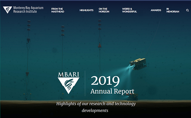Viewport: 191px width, 118px height.
Task: Open the Highlights menu item
Action: tap(87, 10)
